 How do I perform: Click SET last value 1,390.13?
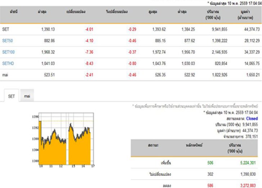coord(48,29)
